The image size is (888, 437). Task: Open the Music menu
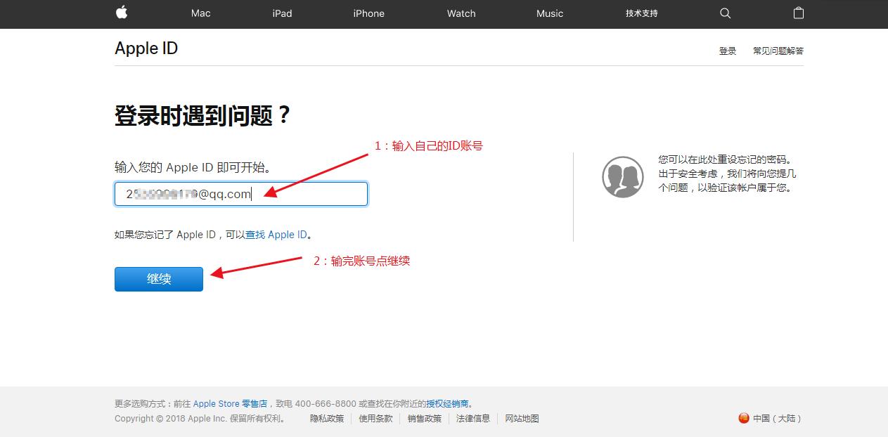(550, 13)
